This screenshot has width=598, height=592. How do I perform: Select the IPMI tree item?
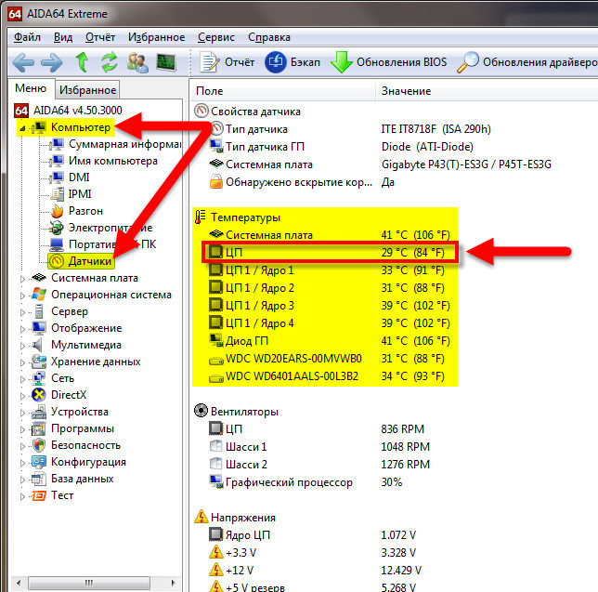pos(71,194)
